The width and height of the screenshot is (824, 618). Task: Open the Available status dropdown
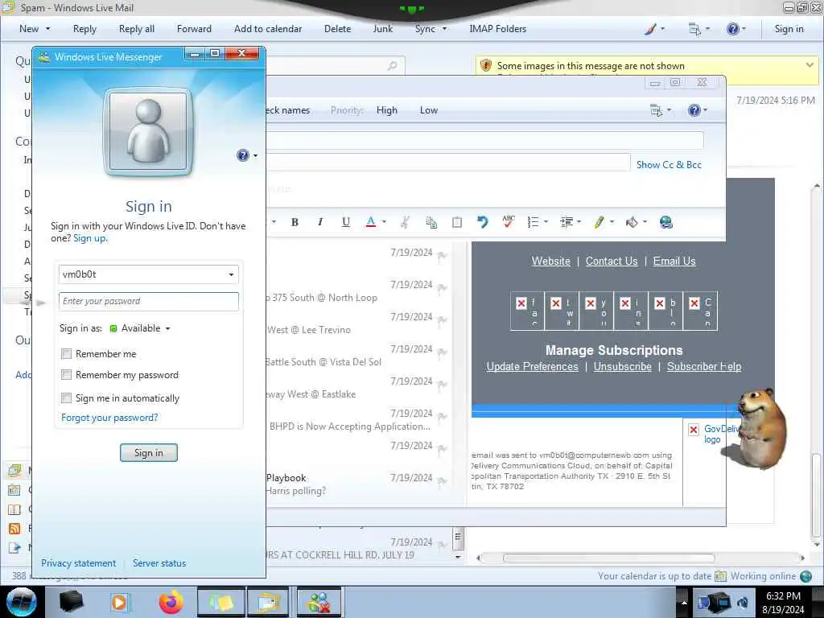click(x=167, y=328)
